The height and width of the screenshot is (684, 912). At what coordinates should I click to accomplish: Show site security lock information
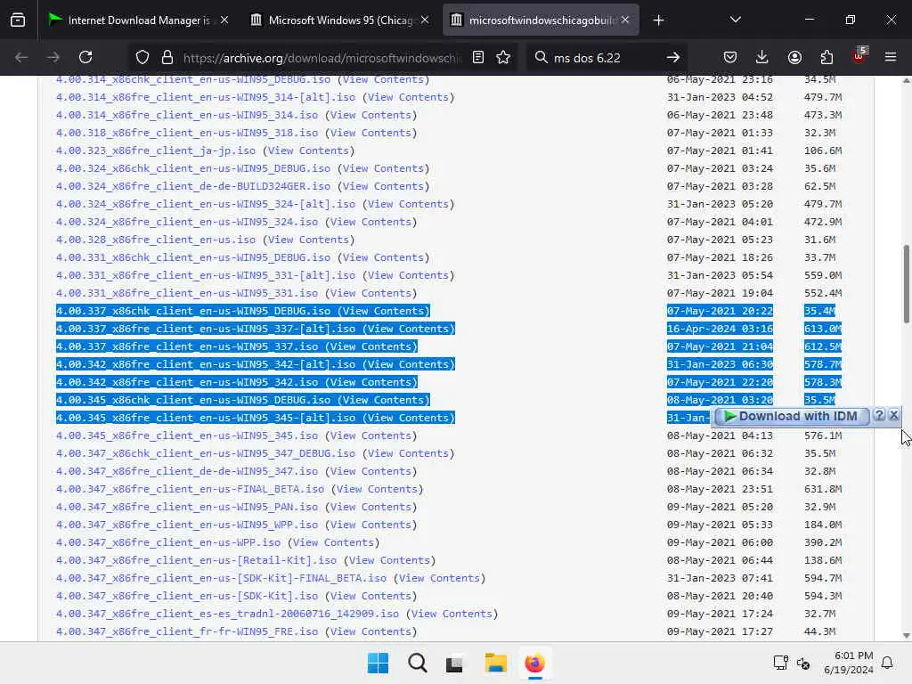tap(167, 57)
